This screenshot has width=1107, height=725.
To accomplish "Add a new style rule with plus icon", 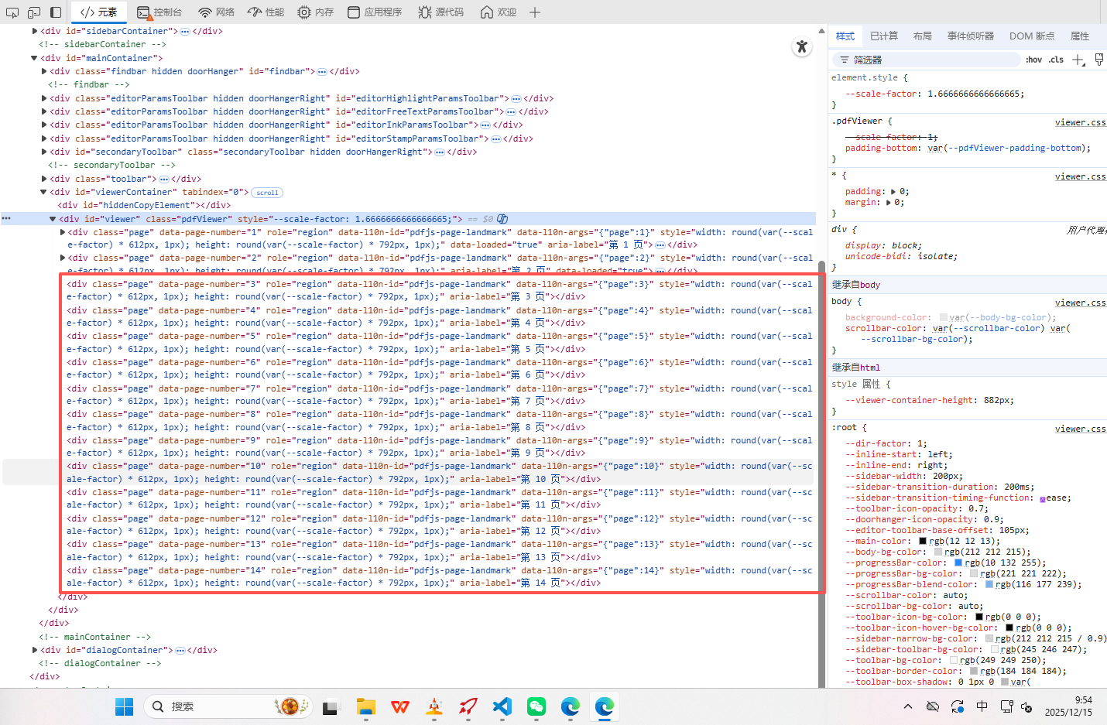I will [1078, 60].
